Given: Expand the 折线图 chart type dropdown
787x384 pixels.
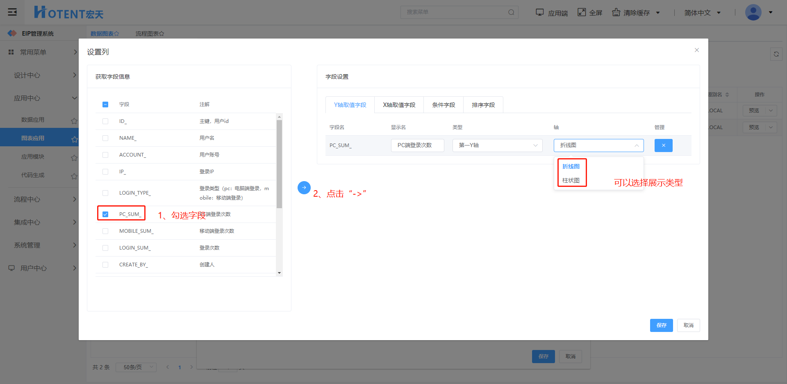Looking at the screenshot, I should [598, 145].
